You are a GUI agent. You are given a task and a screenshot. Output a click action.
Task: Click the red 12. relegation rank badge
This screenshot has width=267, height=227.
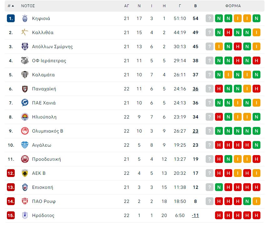tap(11, 173)
